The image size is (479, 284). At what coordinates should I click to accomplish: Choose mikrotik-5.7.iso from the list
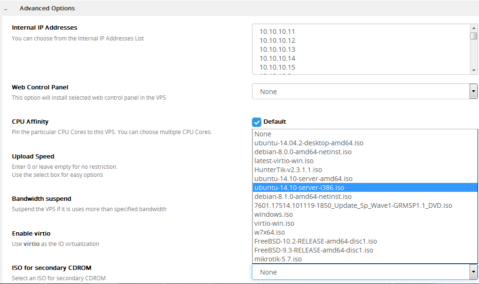click(x=278, y=259)
